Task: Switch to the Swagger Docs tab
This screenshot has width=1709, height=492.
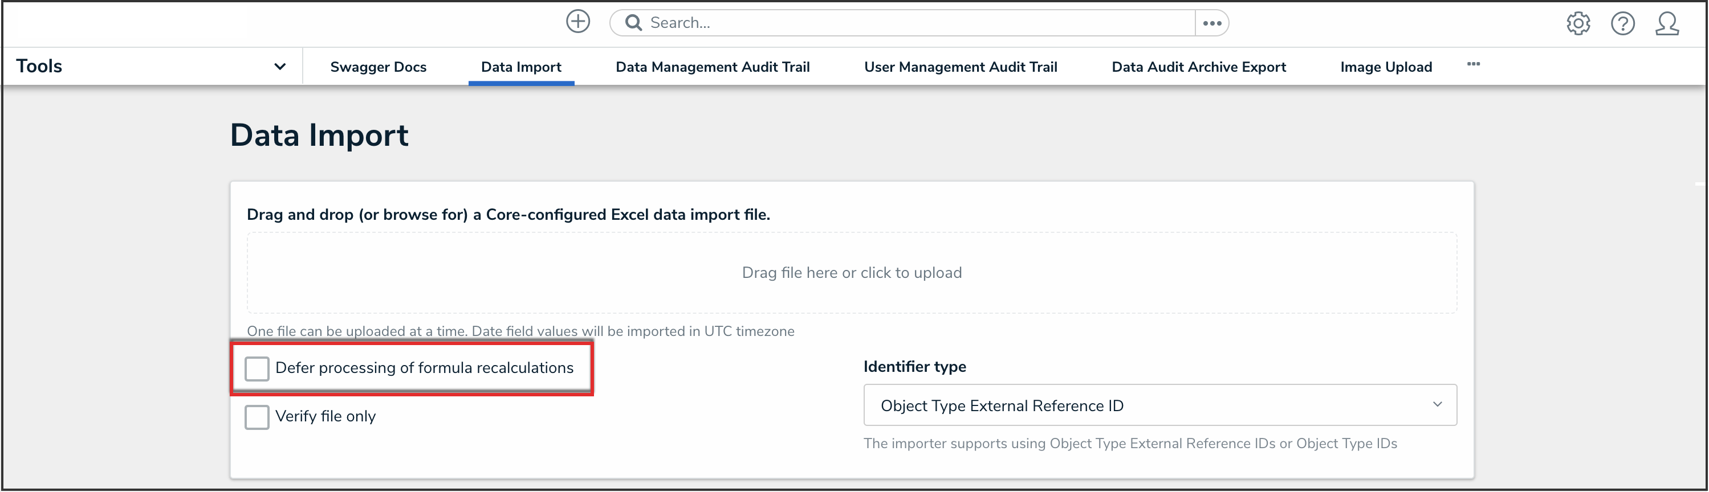Action: pos(378,67)
